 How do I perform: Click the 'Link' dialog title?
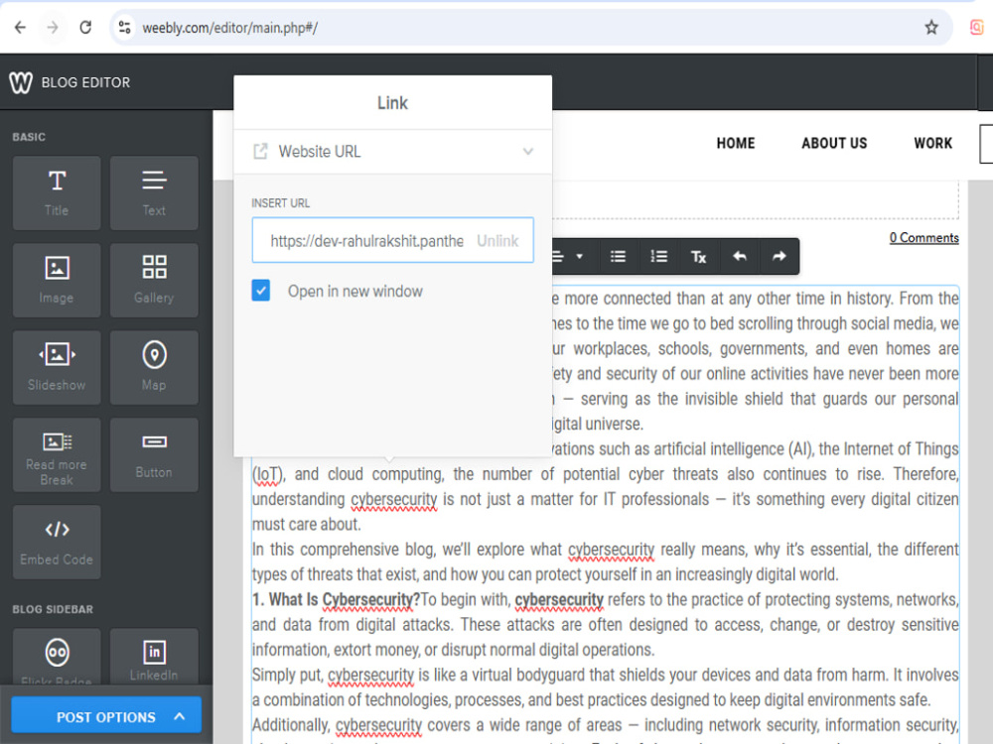[392, 102]
